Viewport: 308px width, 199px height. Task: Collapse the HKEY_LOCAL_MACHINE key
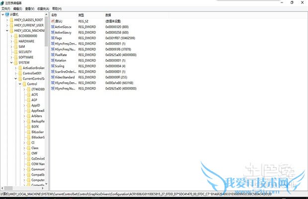point(7,30)
